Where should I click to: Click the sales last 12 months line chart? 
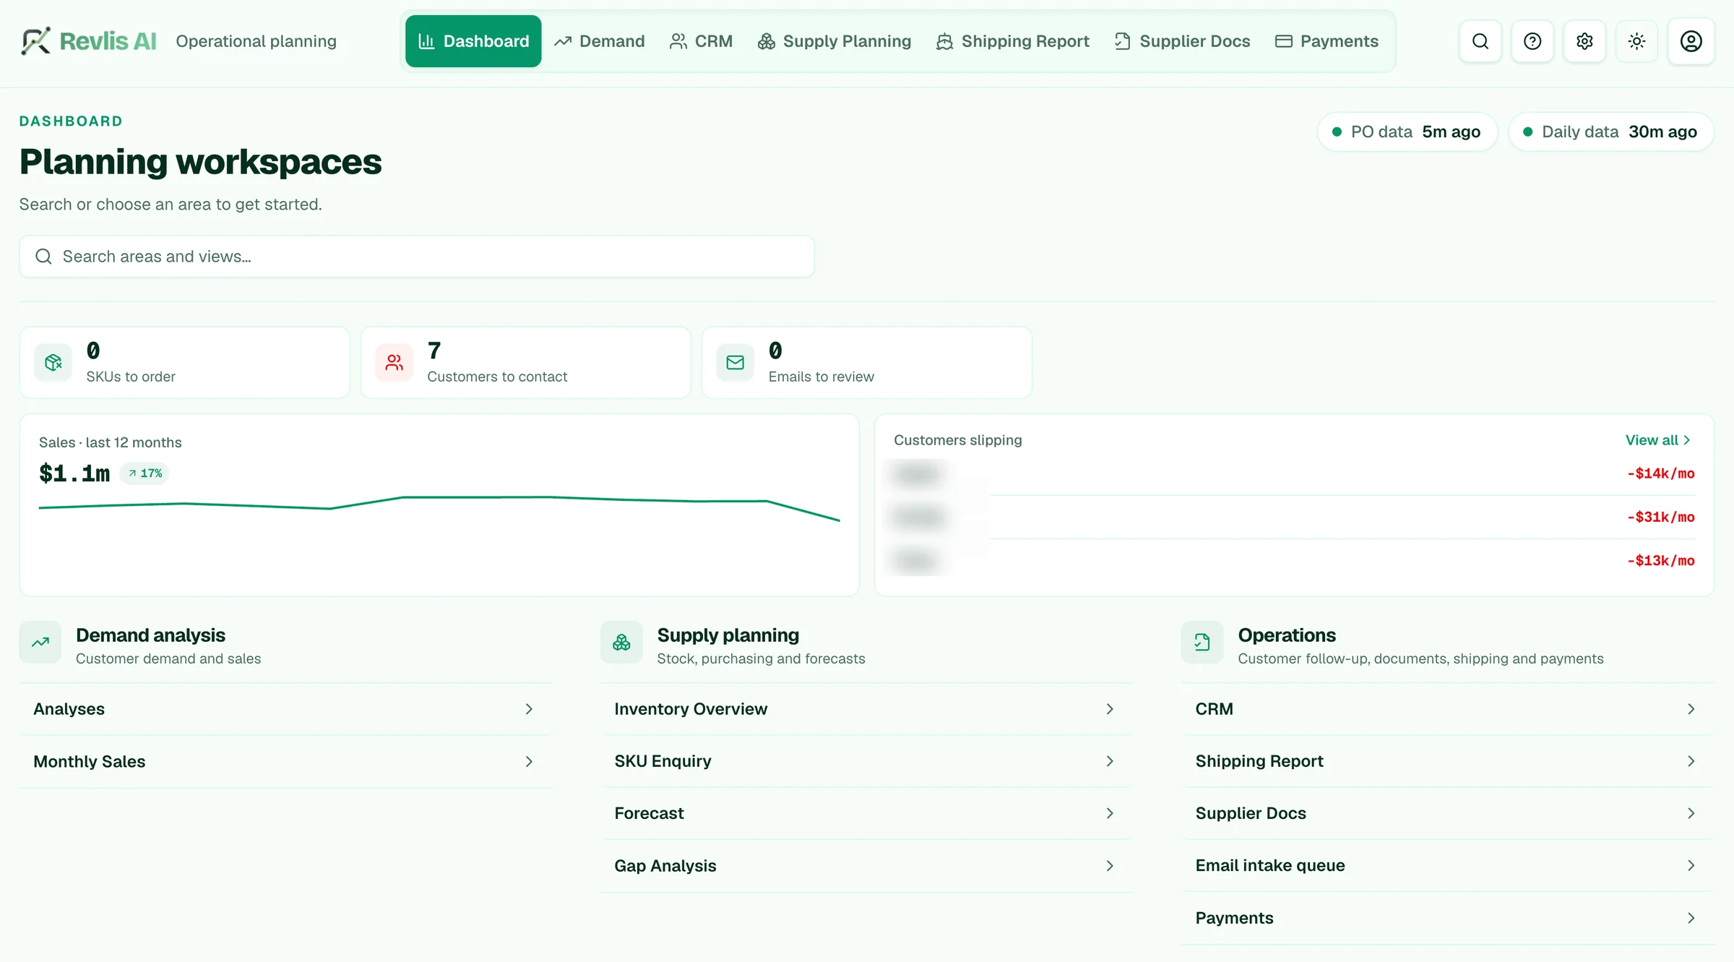point(439,507)
